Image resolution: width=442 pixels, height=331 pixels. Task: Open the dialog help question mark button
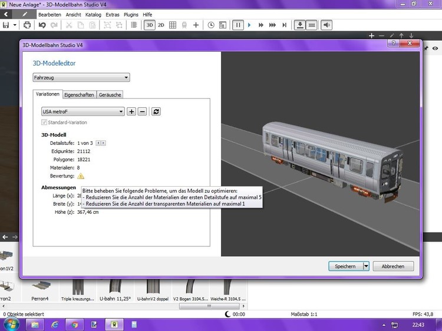click(394, 43)
